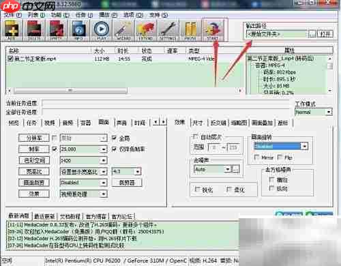The height and width of the screenshot is (266, 341).
Task: Click the START transcoding icon
Action: point(213,30)
